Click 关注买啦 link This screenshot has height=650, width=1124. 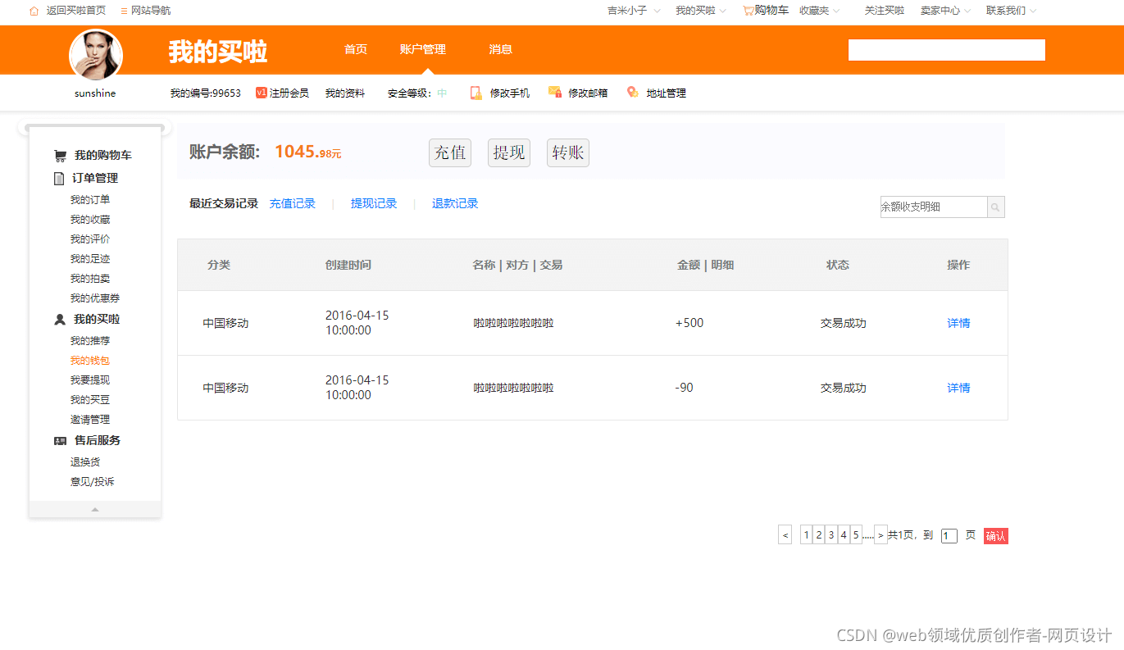click(885, 11)
